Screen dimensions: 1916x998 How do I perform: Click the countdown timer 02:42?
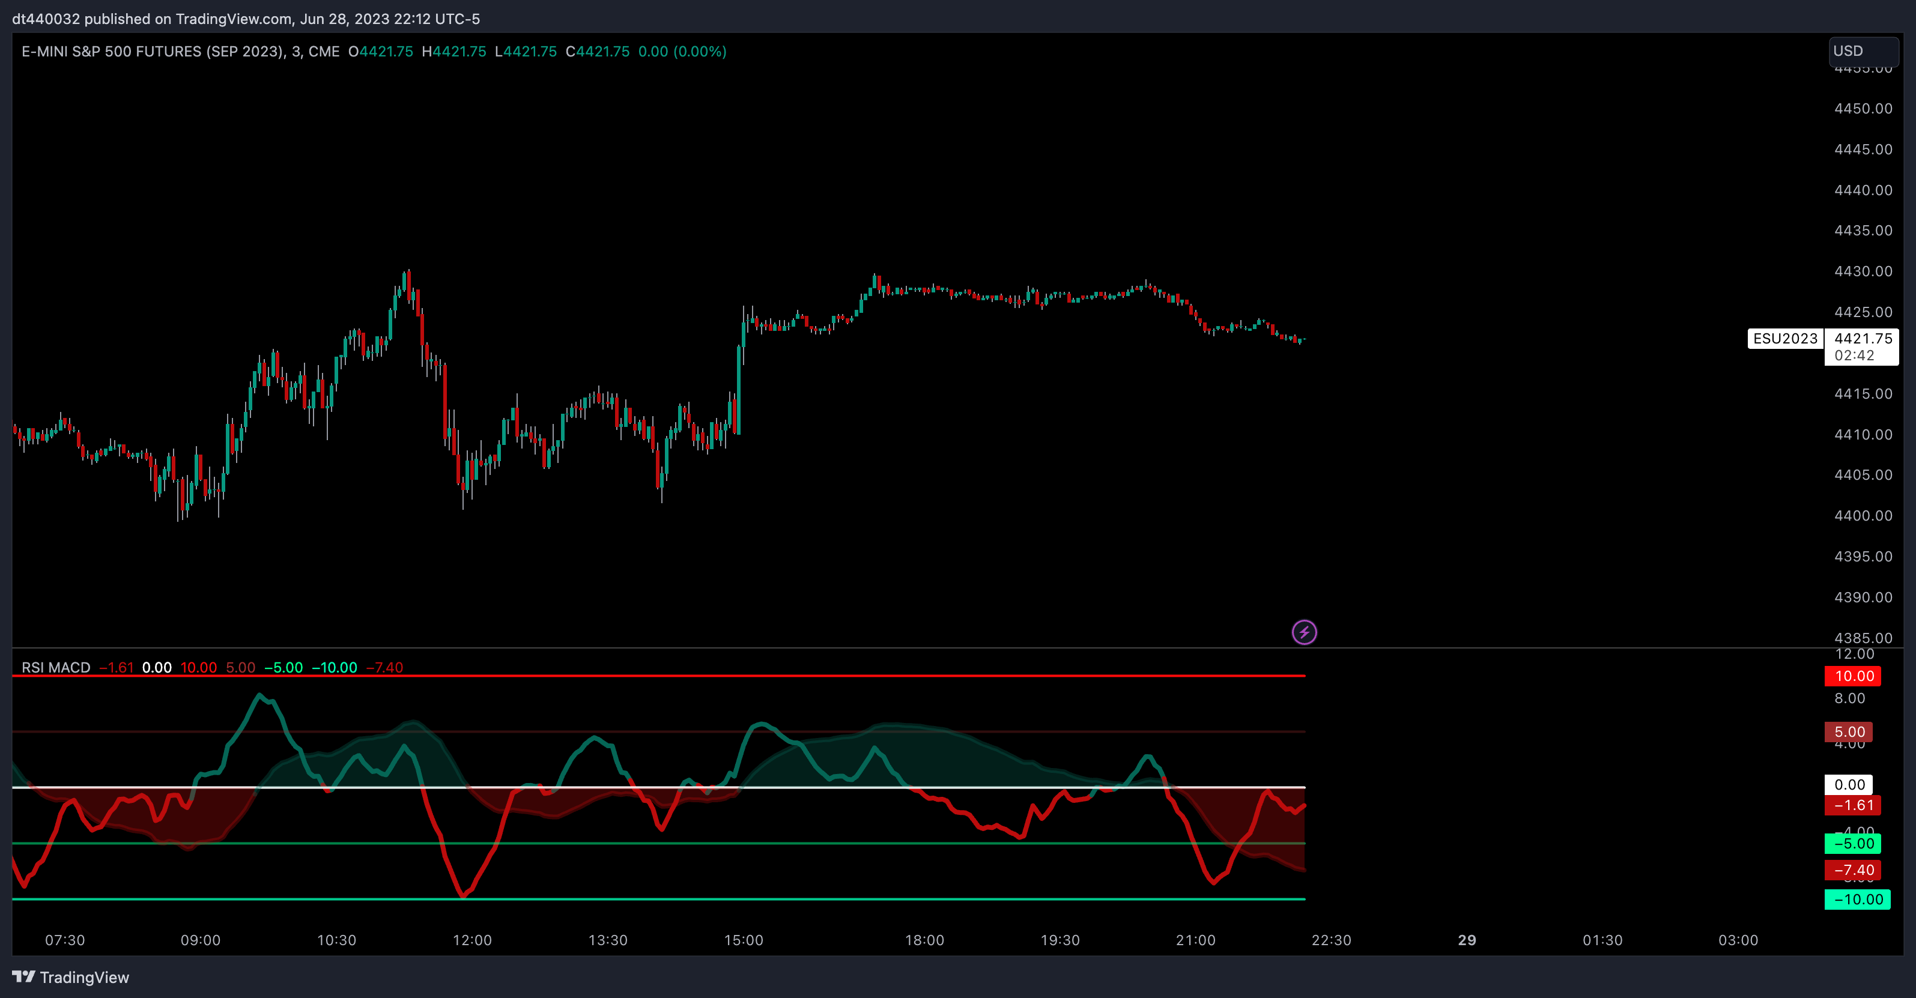[1854, 355]
